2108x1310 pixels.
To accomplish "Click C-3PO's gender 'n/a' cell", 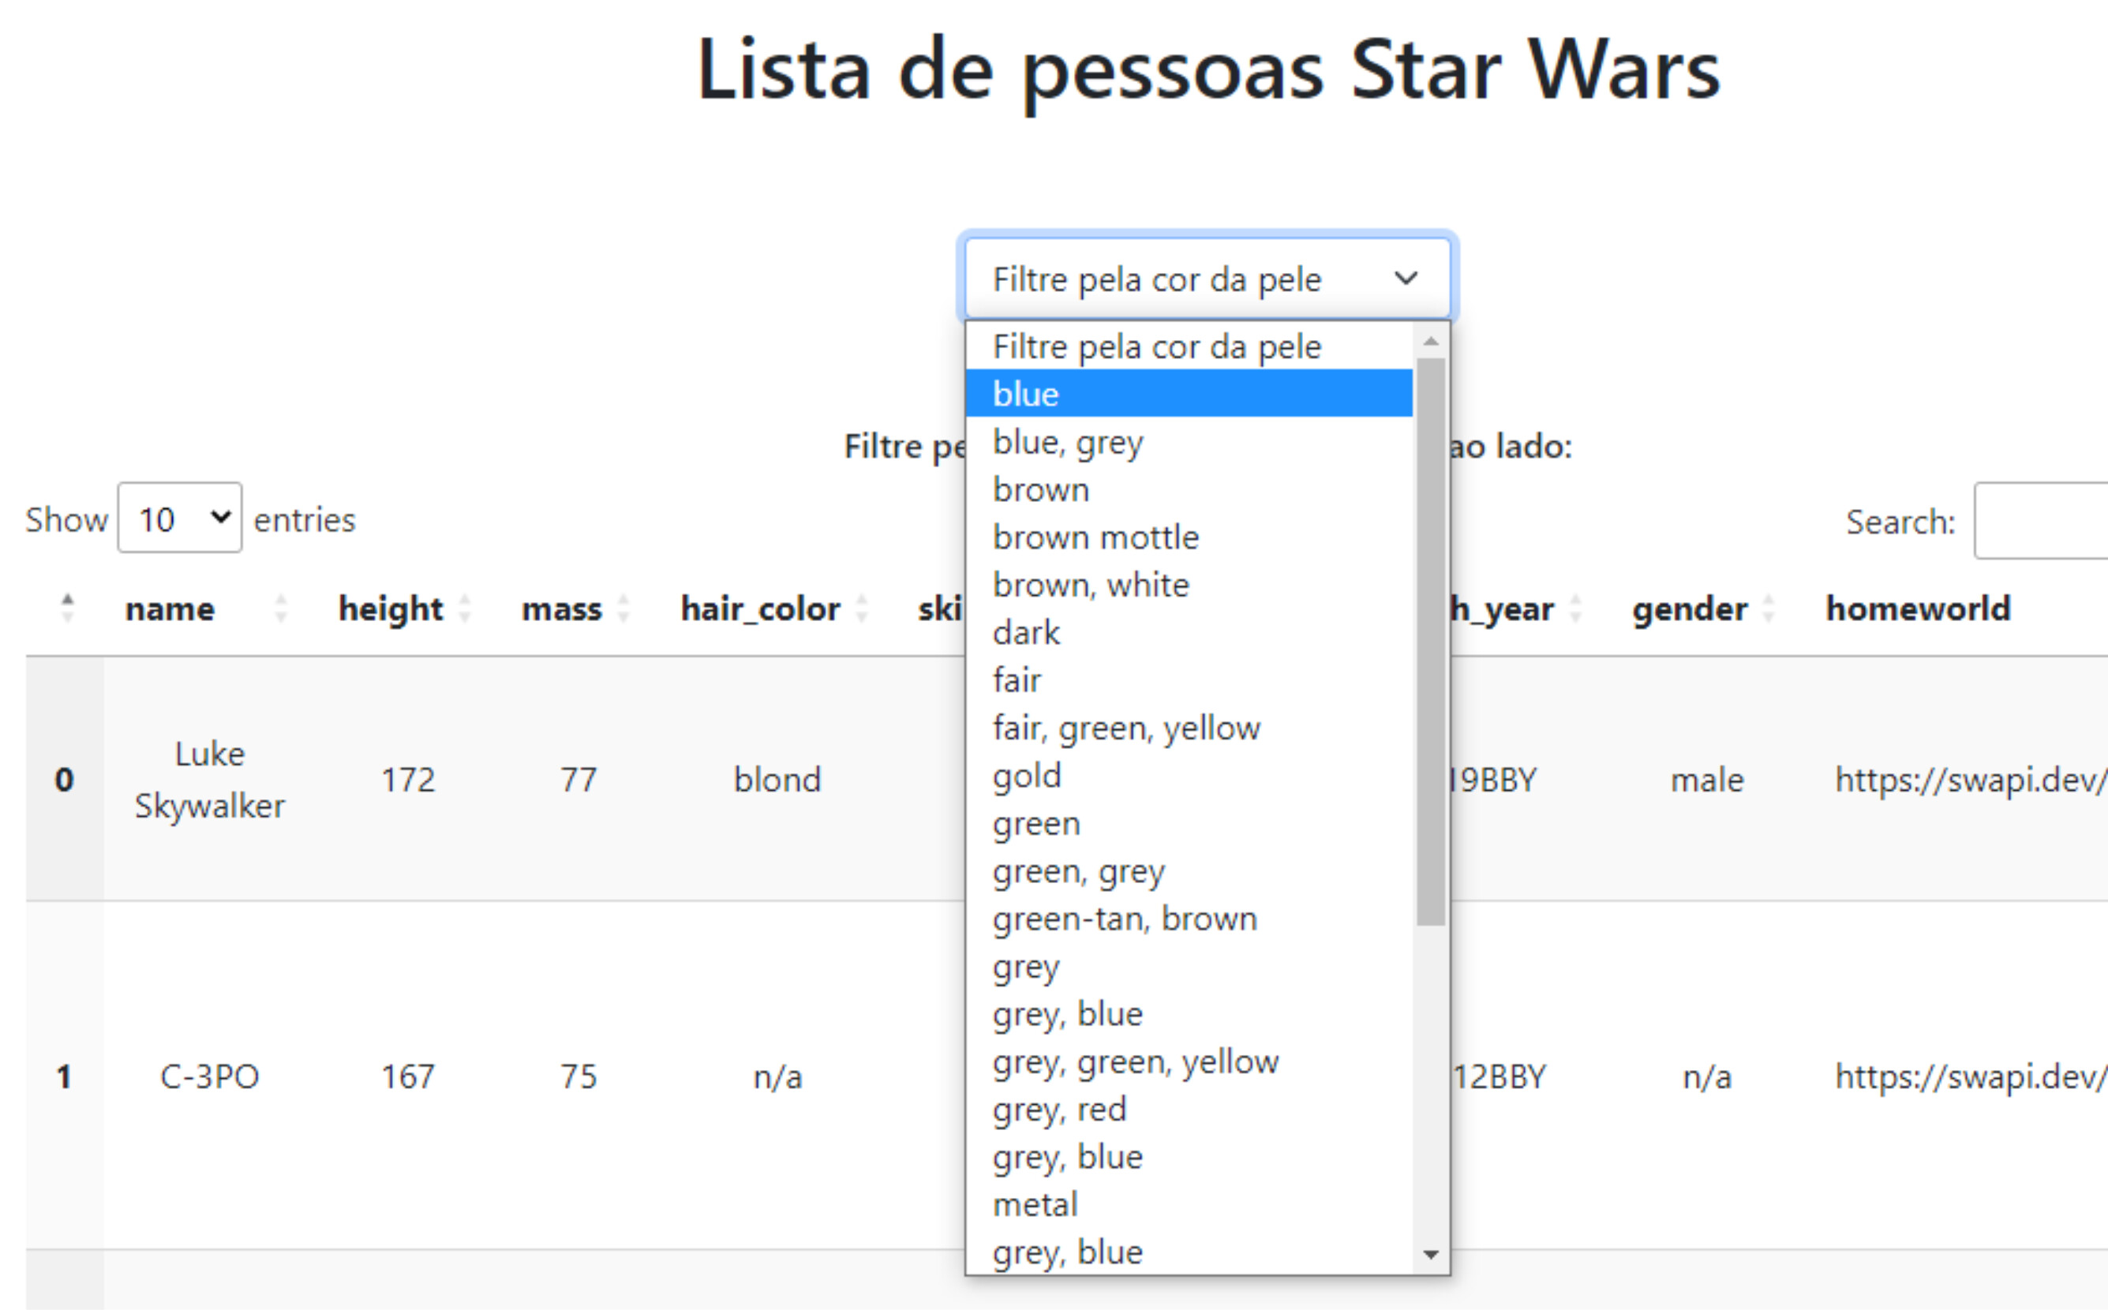I will point(1707,1076).
